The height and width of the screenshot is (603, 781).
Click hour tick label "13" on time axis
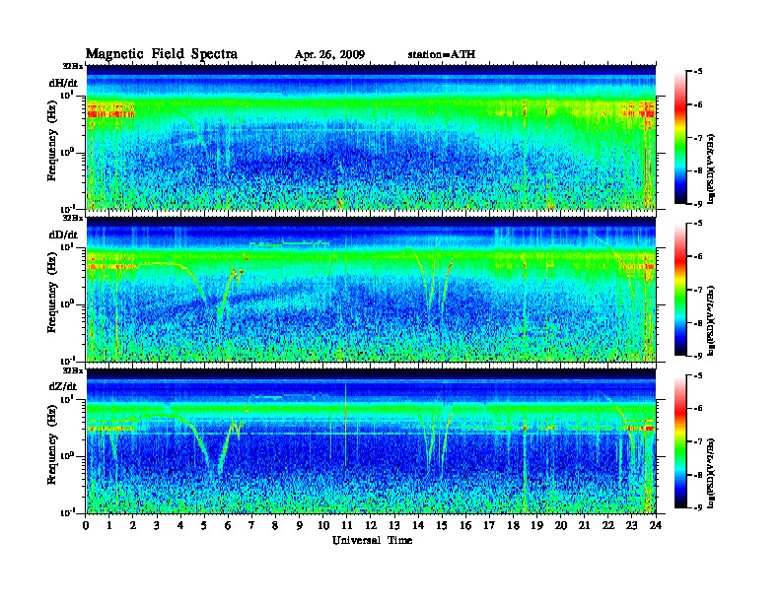[394, 526]
